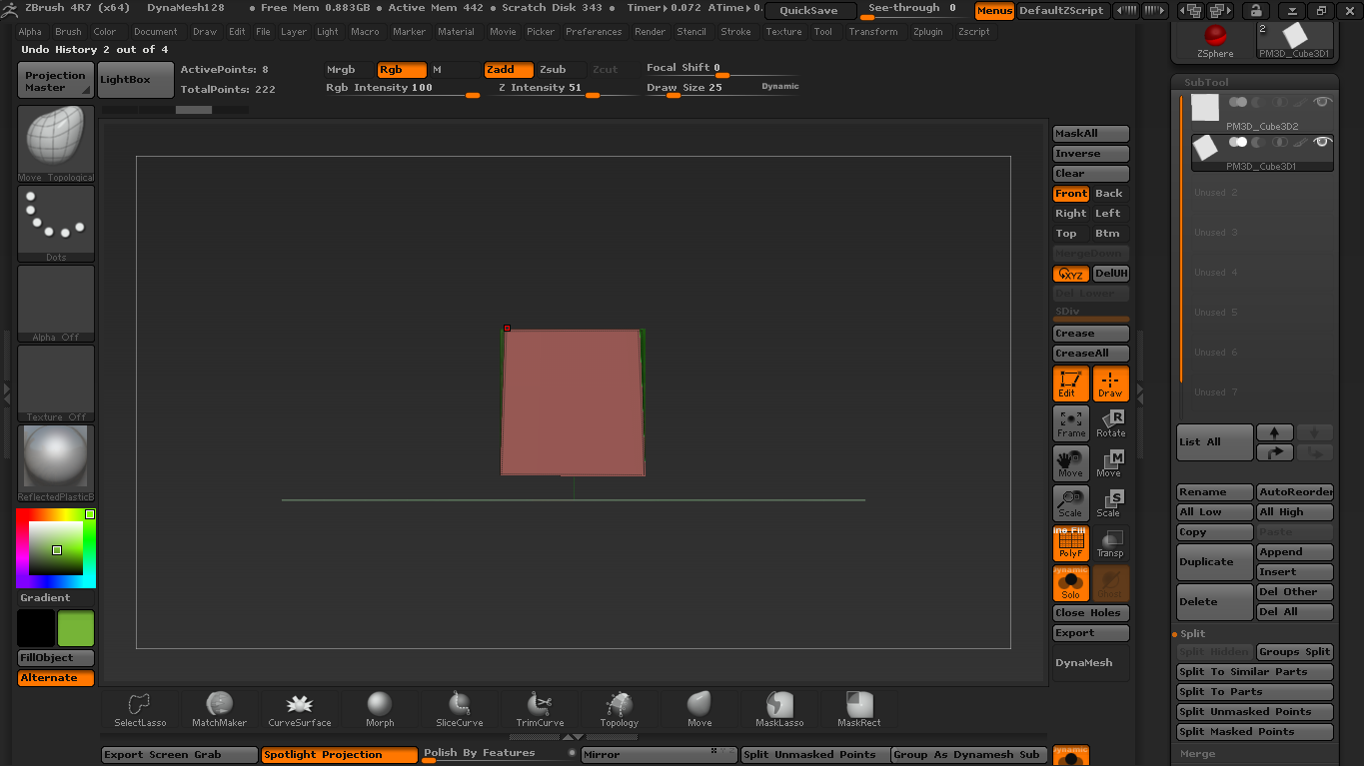Select the Morph brush
The image size is (1364, 766).
coord(380,709)
